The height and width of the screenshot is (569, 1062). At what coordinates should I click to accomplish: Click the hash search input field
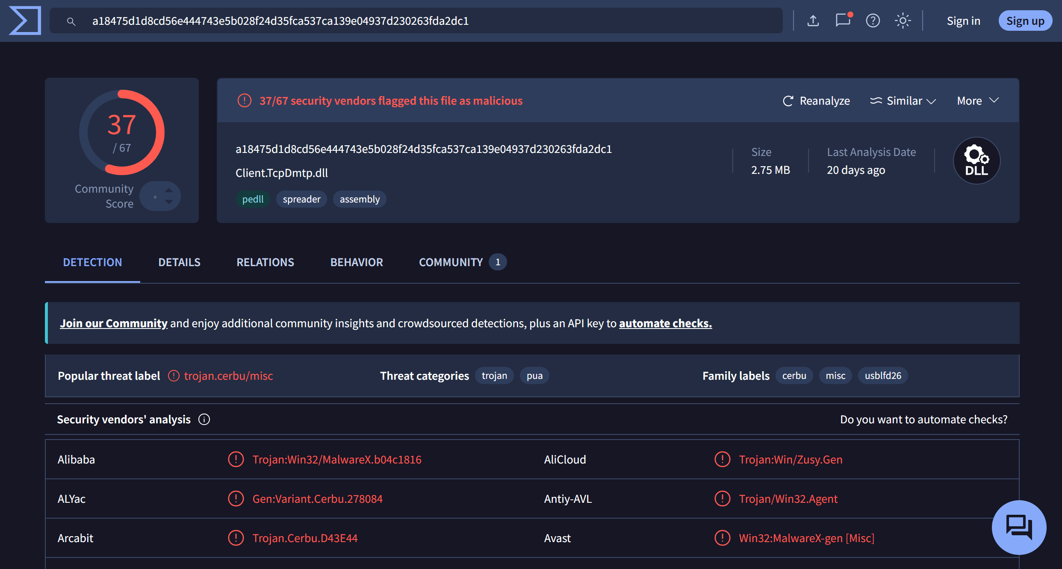click(416, 21)
